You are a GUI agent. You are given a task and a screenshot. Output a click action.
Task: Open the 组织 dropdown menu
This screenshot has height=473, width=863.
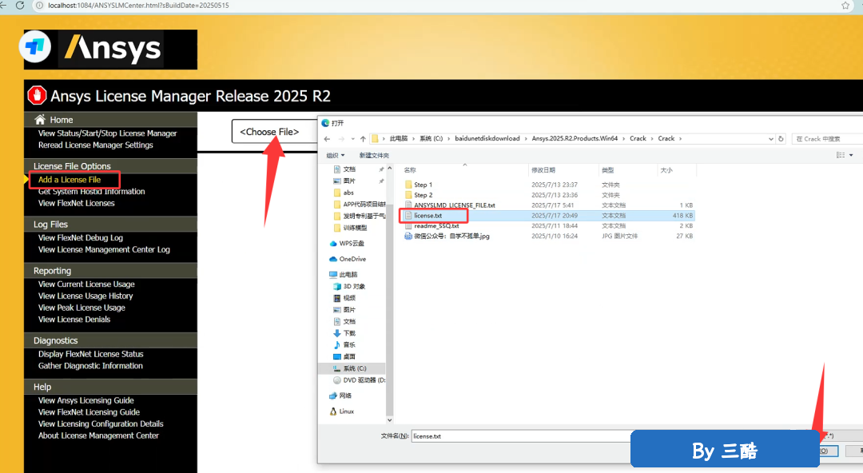pos(335,155)
